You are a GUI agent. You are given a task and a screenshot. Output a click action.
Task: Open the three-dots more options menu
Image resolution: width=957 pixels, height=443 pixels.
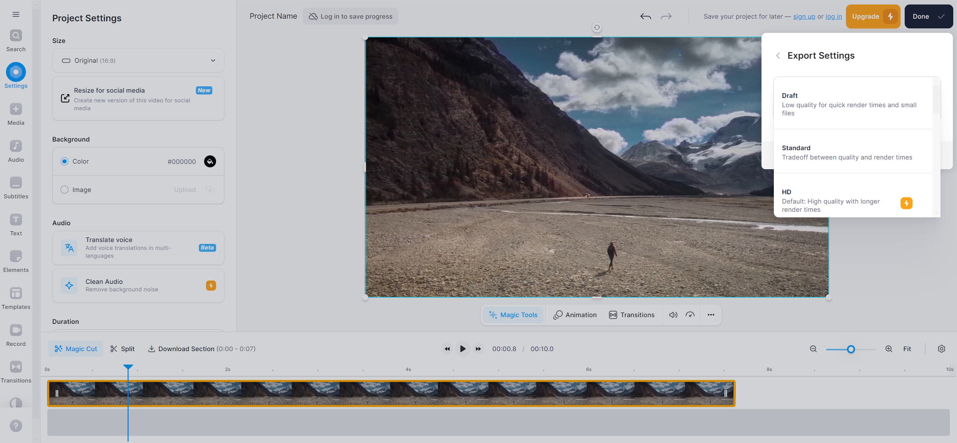point(711,315)
